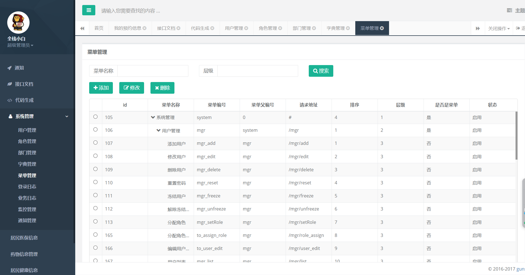Select radio button for row id 165
Viewport: 525px width, 275px height.
pos(96,235)
